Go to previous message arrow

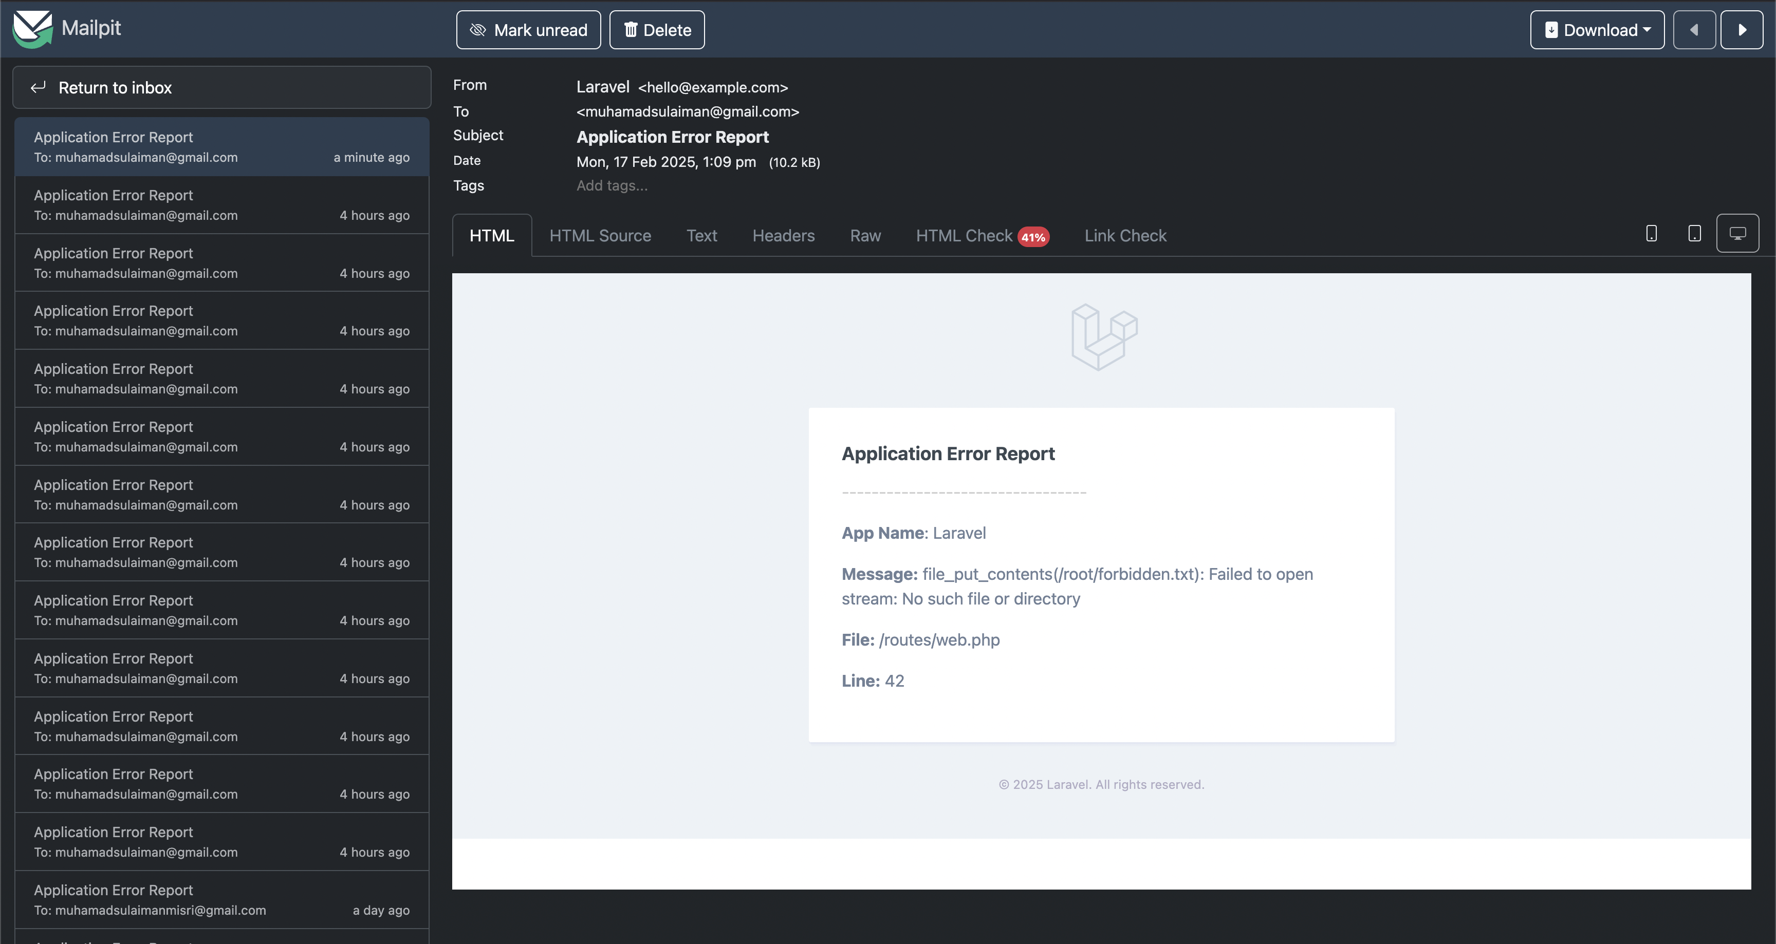[x=1694, y=30]
